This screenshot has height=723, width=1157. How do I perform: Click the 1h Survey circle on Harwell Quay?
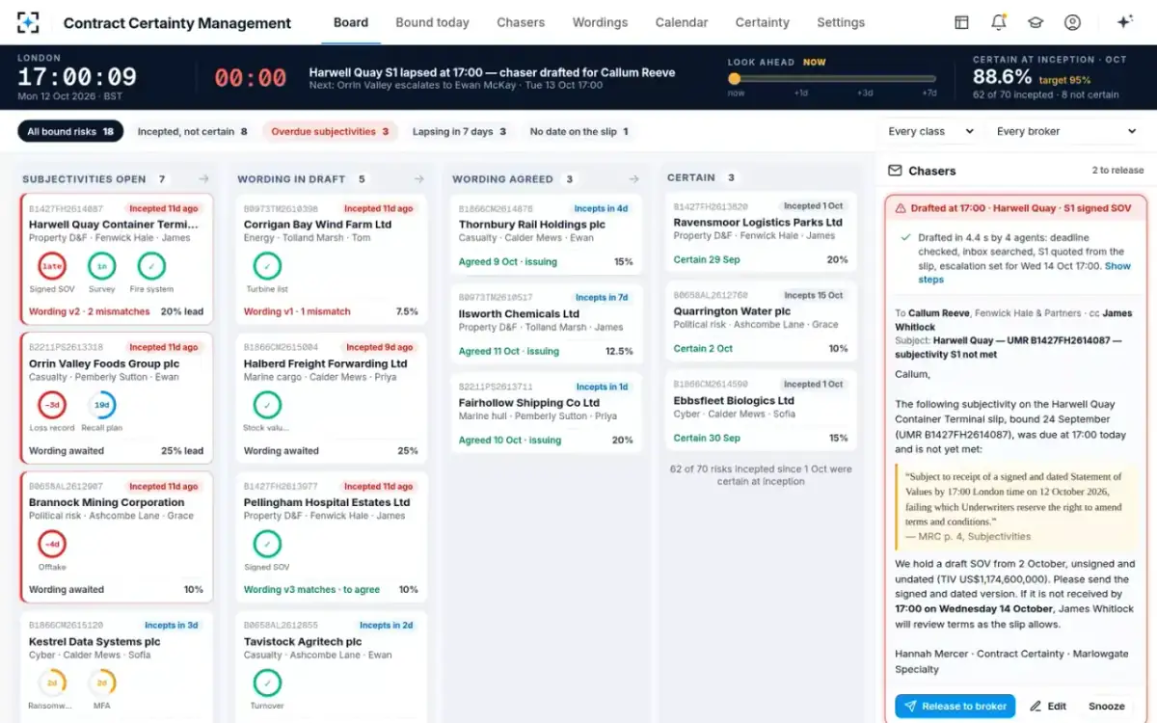101,266
